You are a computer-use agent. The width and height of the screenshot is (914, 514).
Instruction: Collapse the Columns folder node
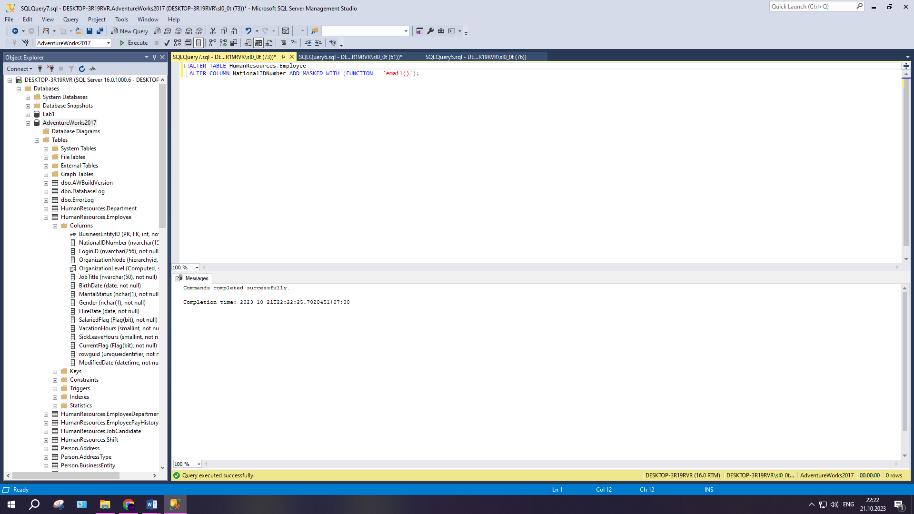tap(55, 226)
